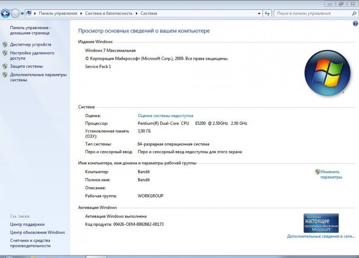The height and width of the screenshot is (258, 359).
Task: Select the Система breadcrumb item
Action: coord(149,13)
